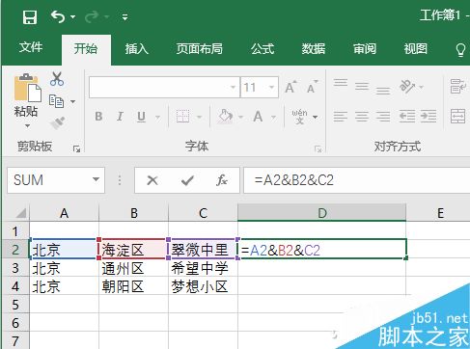Viewport: 470px width, 349px height.
Task: Expand the 粘贴 paste options arrow
Action: [27, 125]
